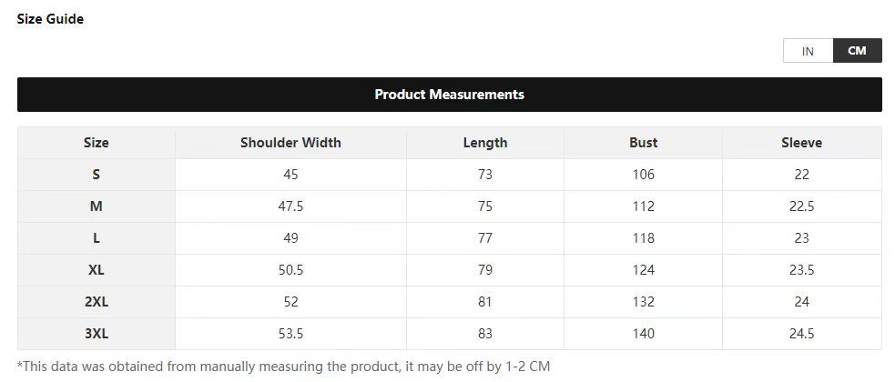
Task: Select the S size row label
Action: (x=96, y=175)
